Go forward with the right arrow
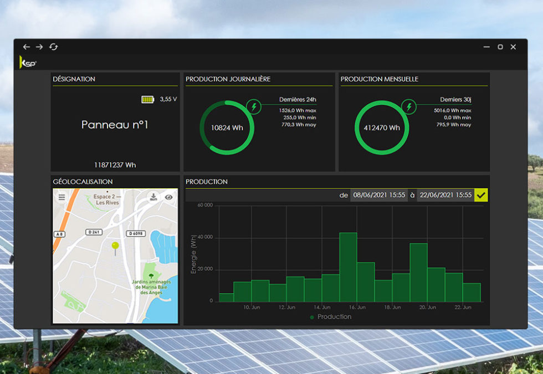This screenshot has width=543, height=374. (x=39, y=47)
